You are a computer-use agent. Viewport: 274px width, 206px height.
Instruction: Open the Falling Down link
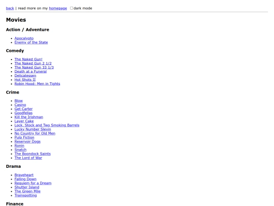click(25, 179)
